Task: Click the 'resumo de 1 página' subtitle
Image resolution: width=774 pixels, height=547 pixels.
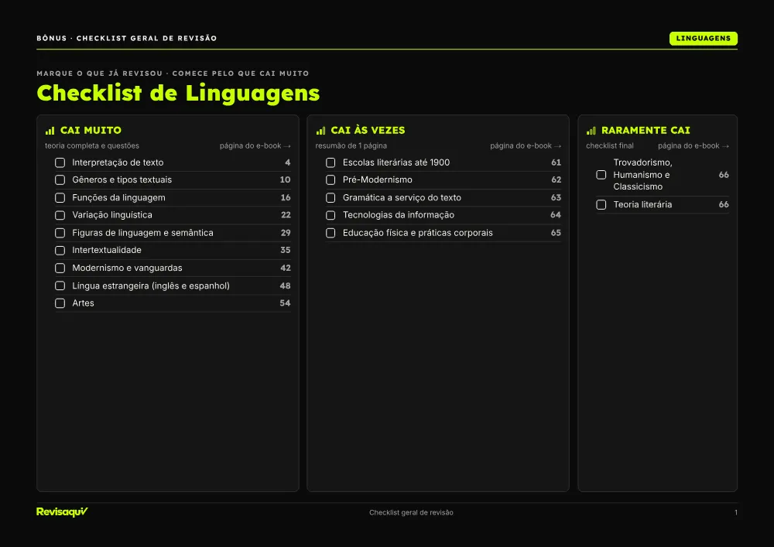Action: (351, 146)
